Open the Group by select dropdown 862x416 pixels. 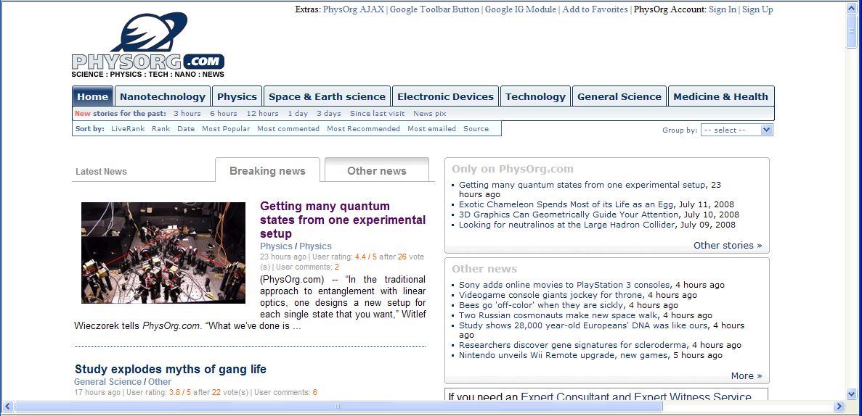pos(736,130)
